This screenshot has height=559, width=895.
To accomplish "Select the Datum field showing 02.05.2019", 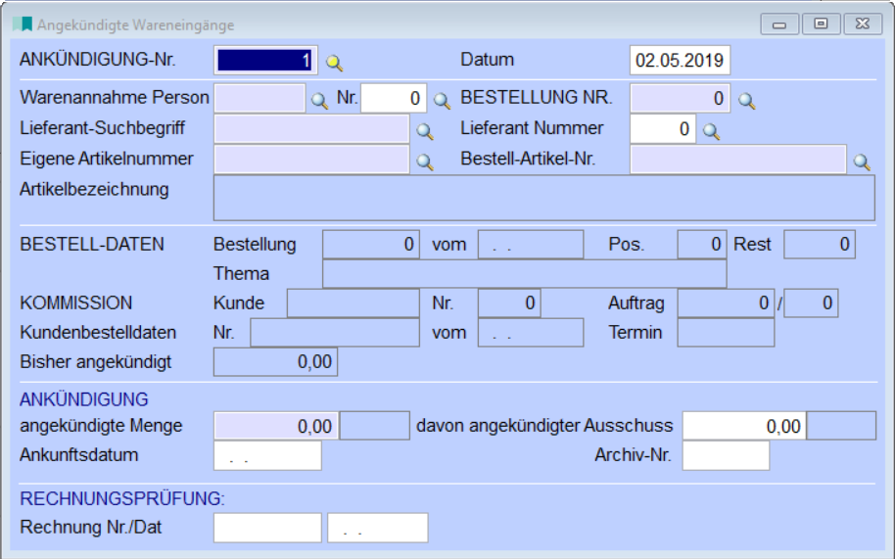I will click(x=680, y=60).
